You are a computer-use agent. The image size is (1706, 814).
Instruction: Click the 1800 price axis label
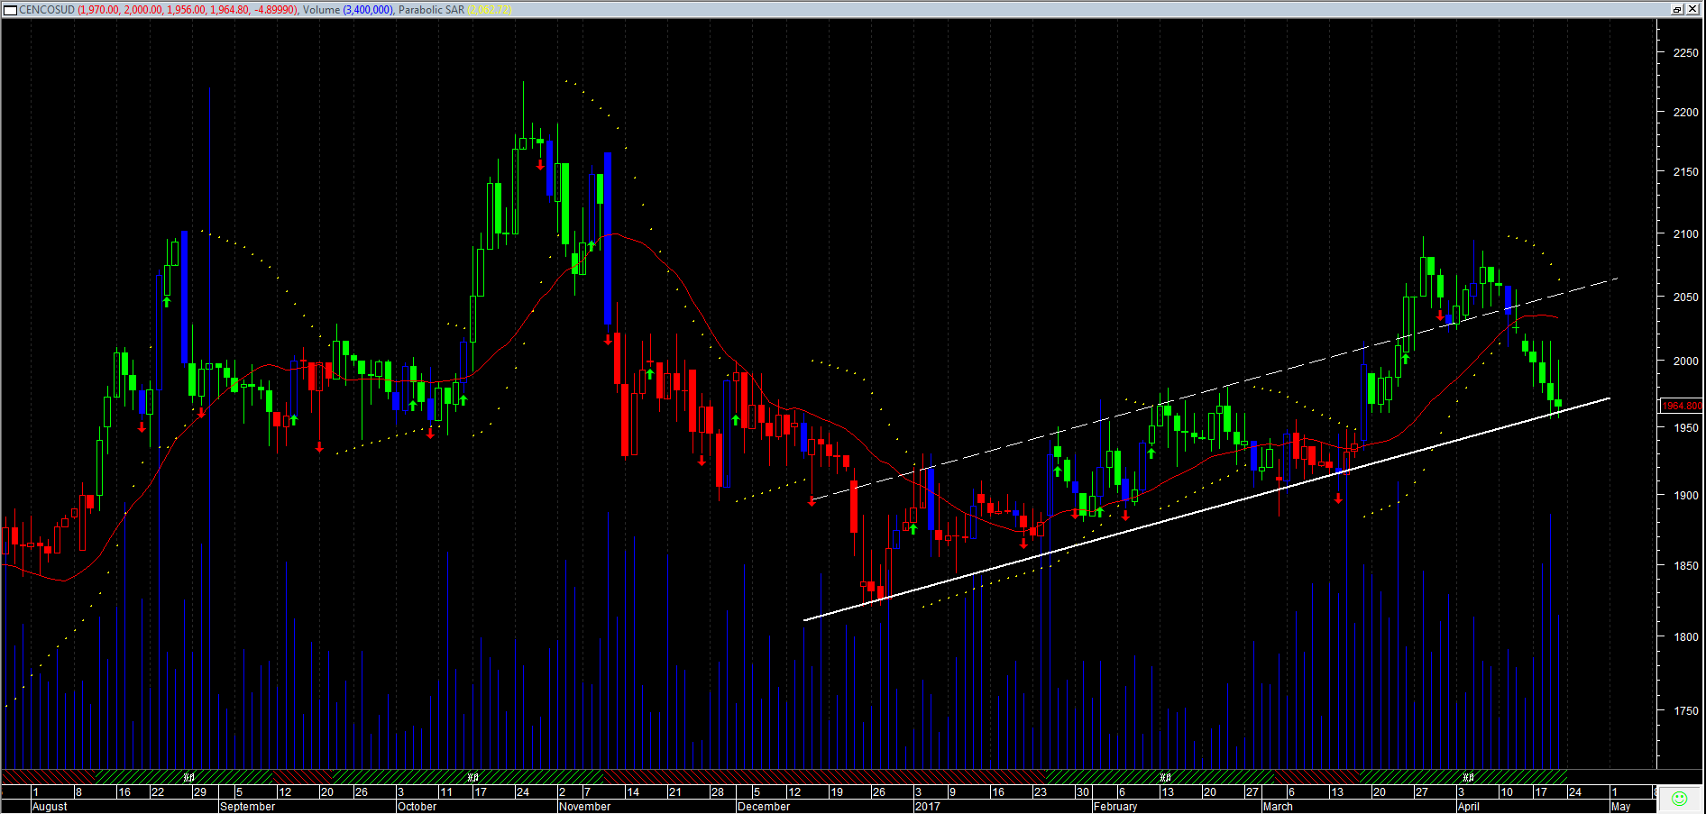point(1685,636)
